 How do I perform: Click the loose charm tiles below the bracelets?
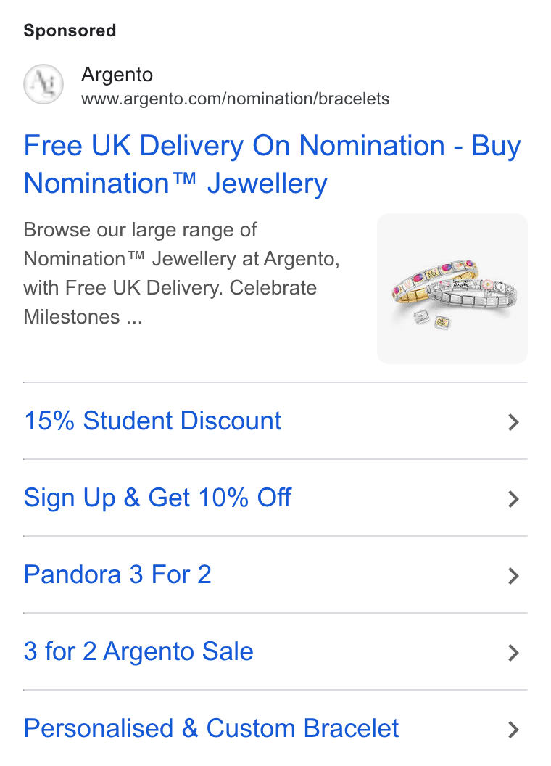coord(433,320)
